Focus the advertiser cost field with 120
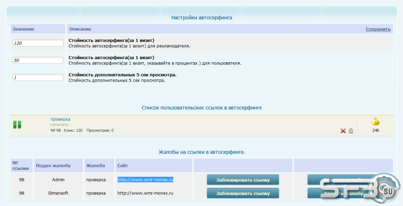The image size is (403, 206). tap(38, 43)
